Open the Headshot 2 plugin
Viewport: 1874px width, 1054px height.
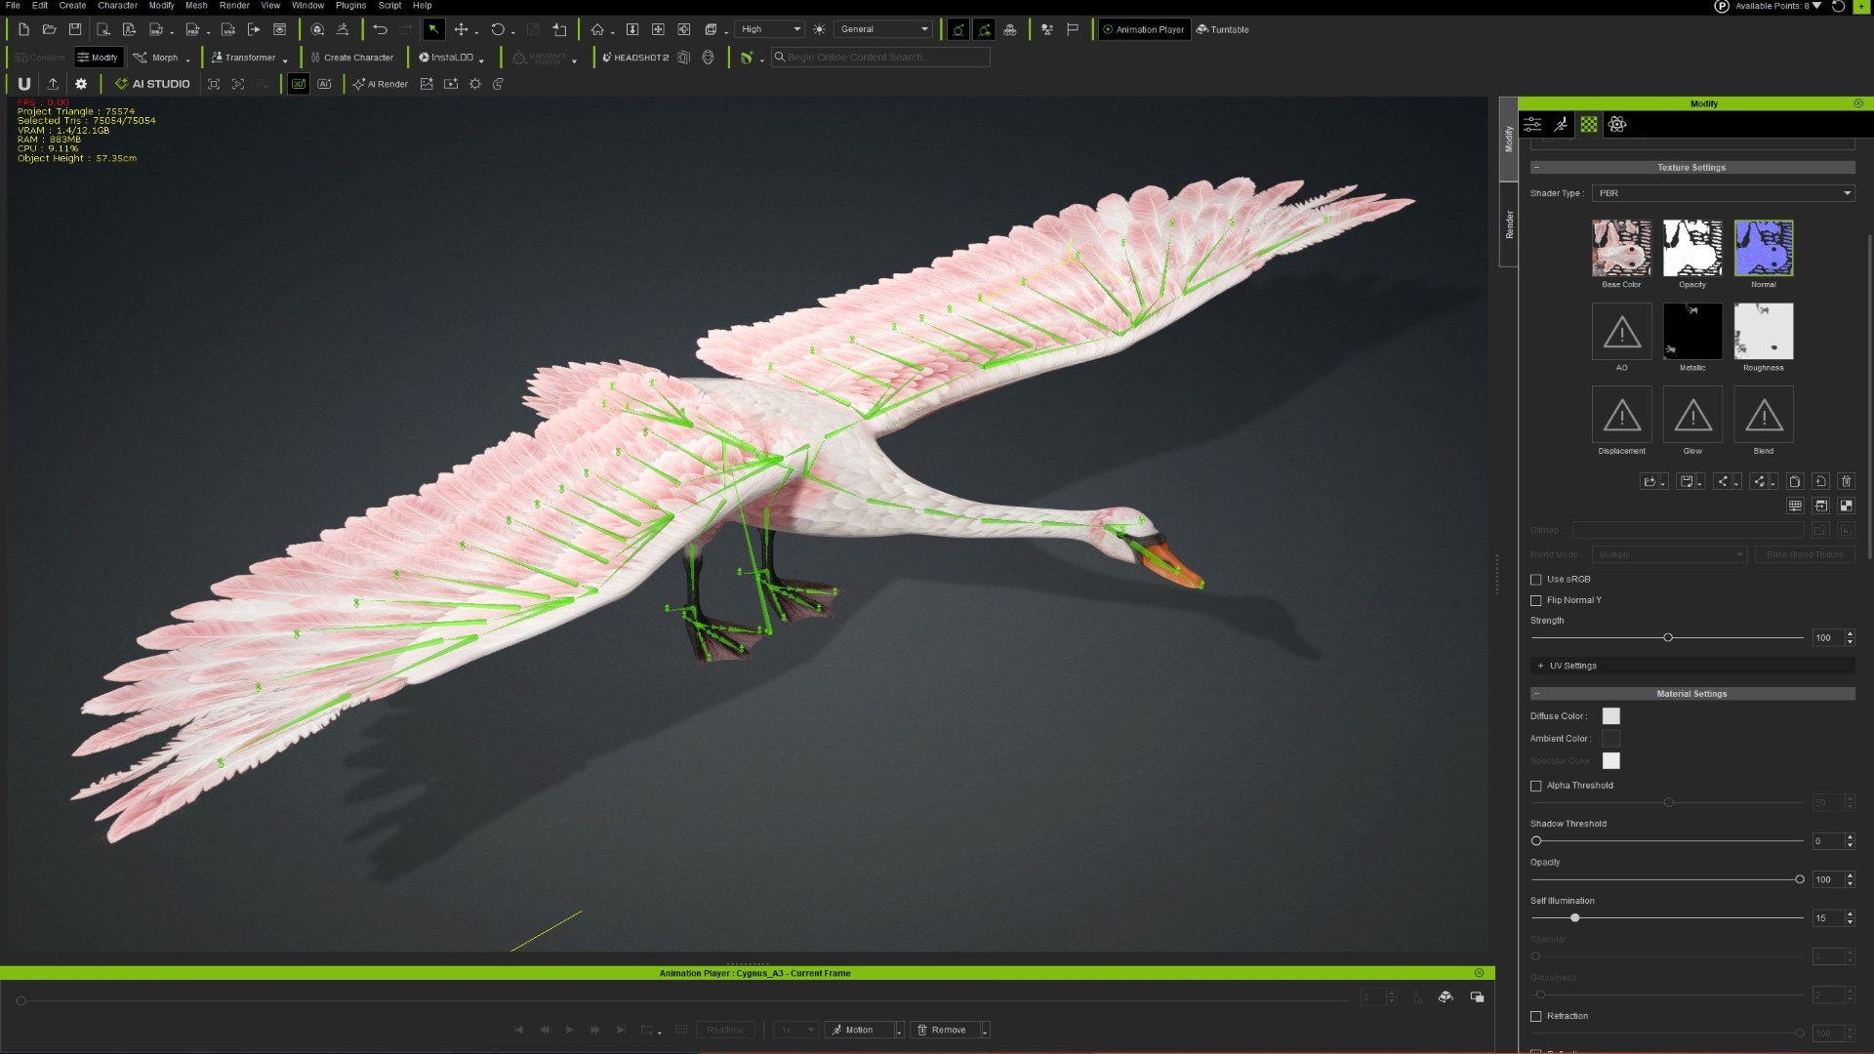(x=635, y=58)
